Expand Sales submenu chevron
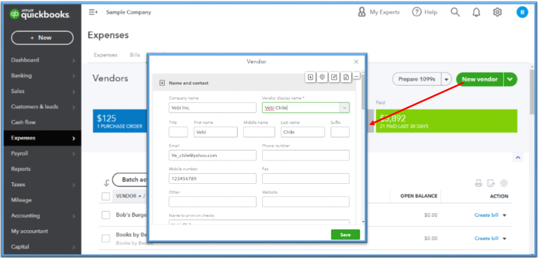The image size is (538, 258). (74, 92)
